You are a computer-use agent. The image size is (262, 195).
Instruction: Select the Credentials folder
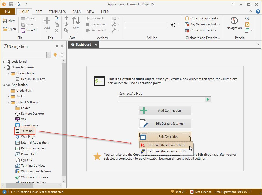click(x=21, y=91)
